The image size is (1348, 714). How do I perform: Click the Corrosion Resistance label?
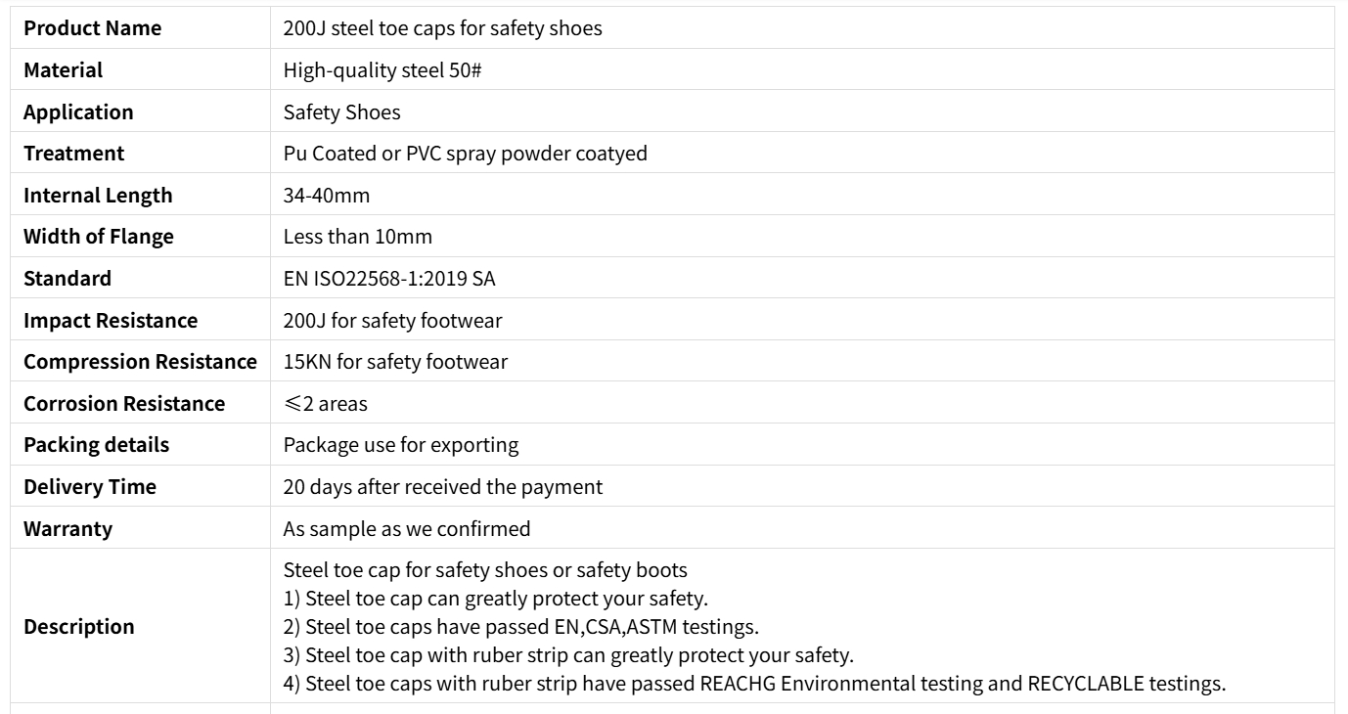(124, 403)
